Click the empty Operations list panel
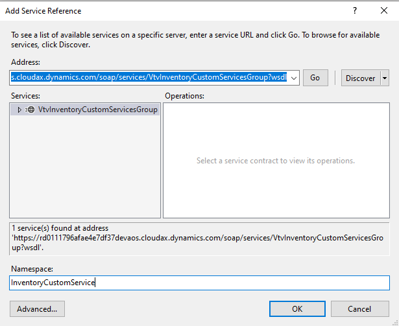The width and height of the screenshot is (399, 326). click(x=276, y=161)
